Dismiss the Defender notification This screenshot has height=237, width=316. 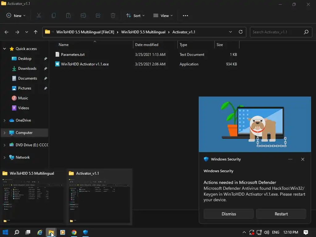[229, 214]
